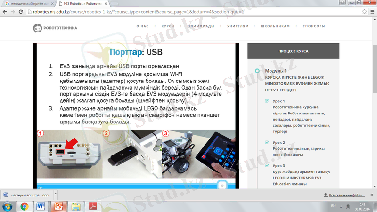
Task: Switch to the NIS Robotics browser tab
Action: tap(83, 3)
